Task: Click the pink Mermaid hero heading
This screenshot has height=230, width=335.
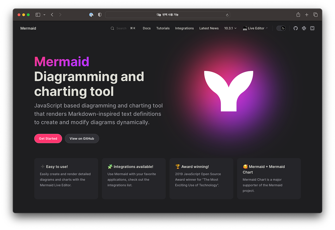Action: click(62, 62)
